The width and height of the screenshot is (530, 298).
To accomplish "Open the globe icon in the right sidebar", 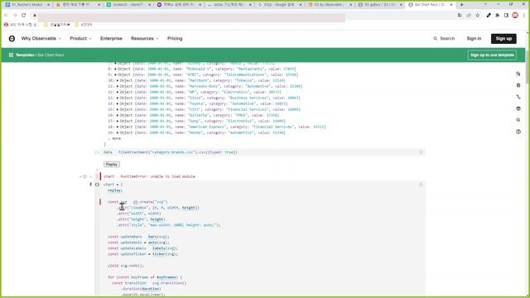I will 518,108.
